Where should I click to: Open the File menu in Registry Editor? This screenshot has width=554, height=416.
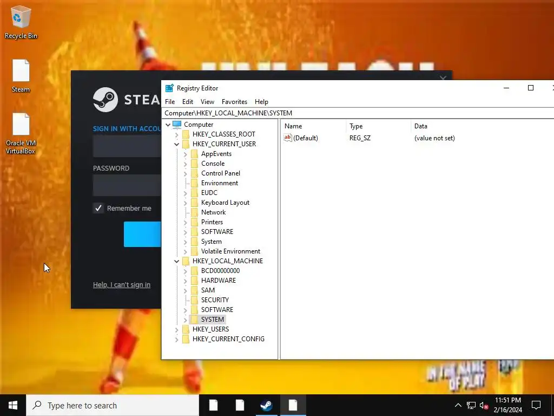click(170, 101)
